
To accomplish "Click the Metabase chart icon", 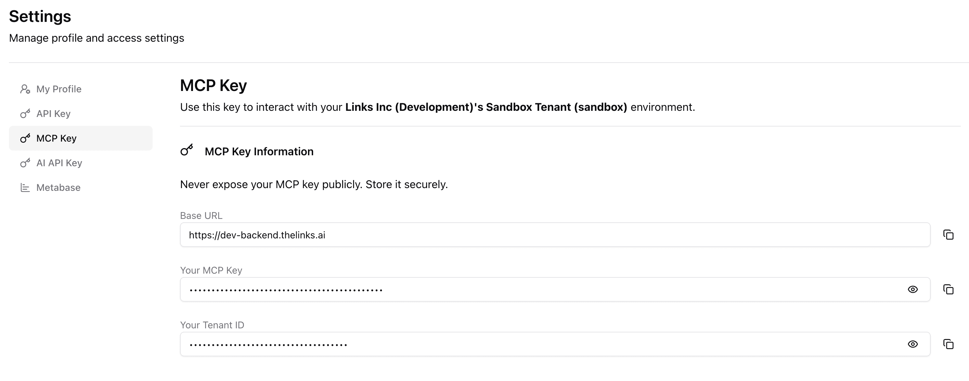I will (x=25, y=187).
